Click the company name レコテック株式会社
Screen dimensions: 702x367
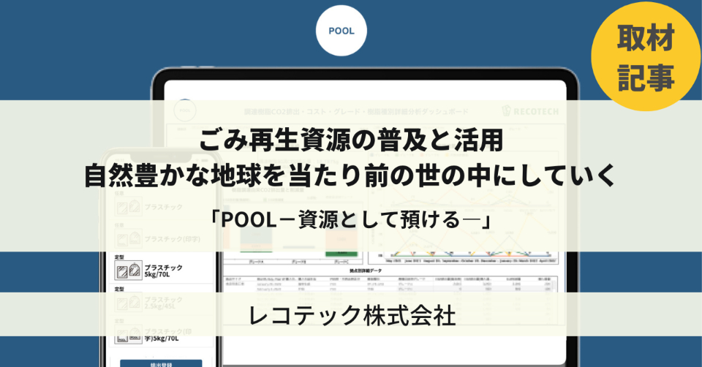[352, 316]
